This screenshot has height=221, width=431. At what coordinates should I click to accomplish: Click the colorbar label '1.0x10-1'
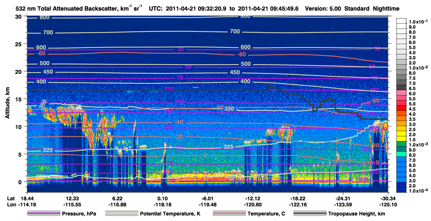[419, 21]
